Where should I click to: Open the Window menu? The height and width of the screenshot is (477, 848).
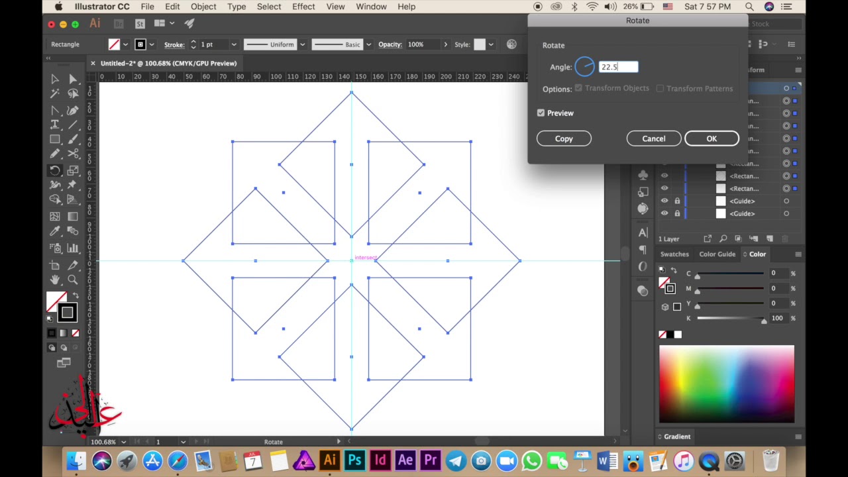(371, 7)
